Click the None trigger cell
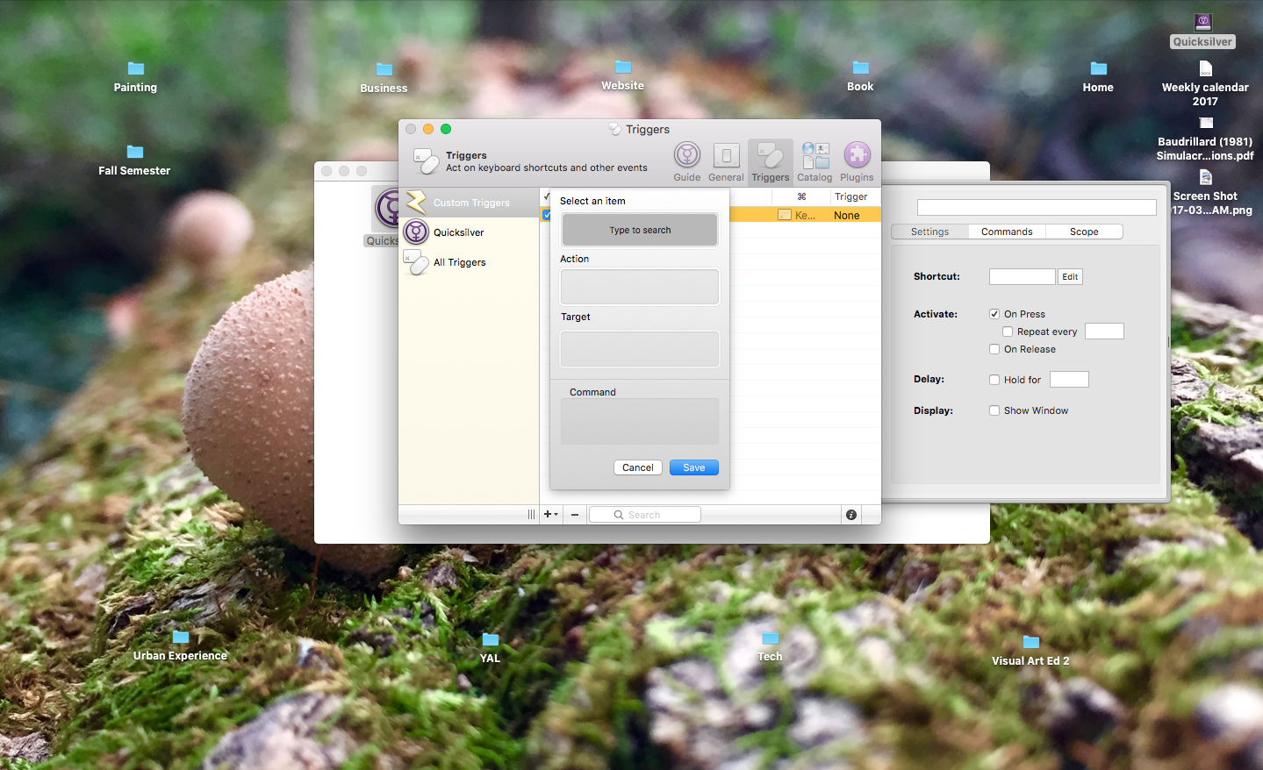 847,215
